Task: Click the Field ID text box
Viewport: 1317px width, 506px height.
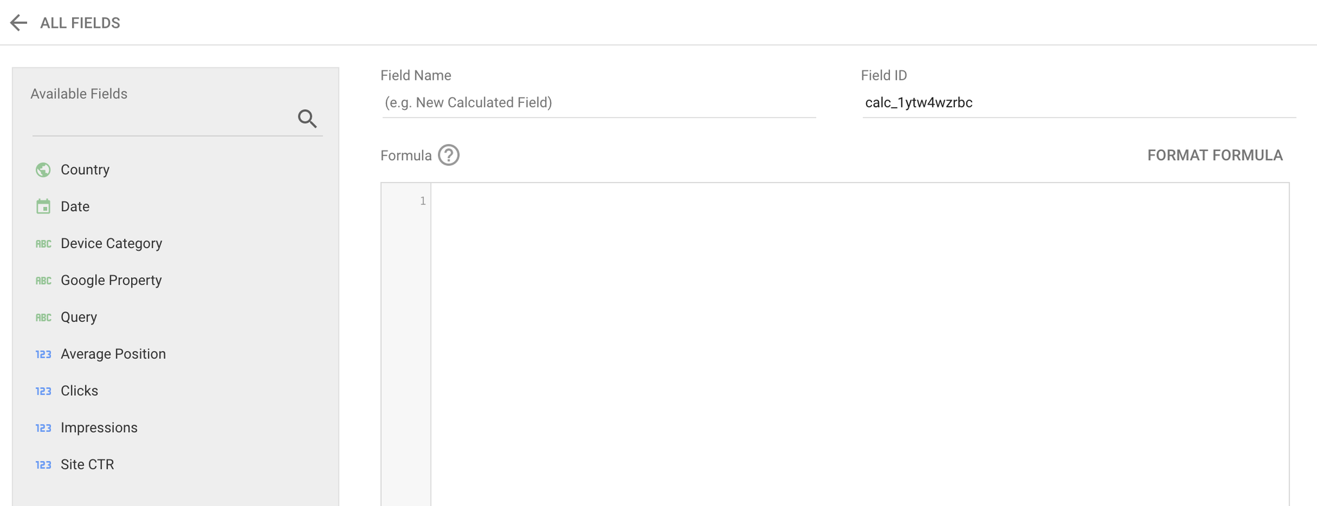Action: (x=1078, y=103)
